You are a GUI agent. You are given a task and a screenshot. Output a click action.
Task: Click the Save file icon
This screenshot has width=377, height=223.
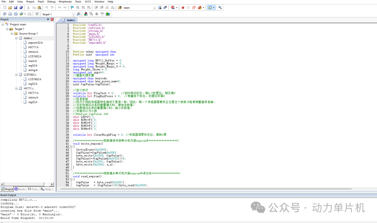pos(15,8)
